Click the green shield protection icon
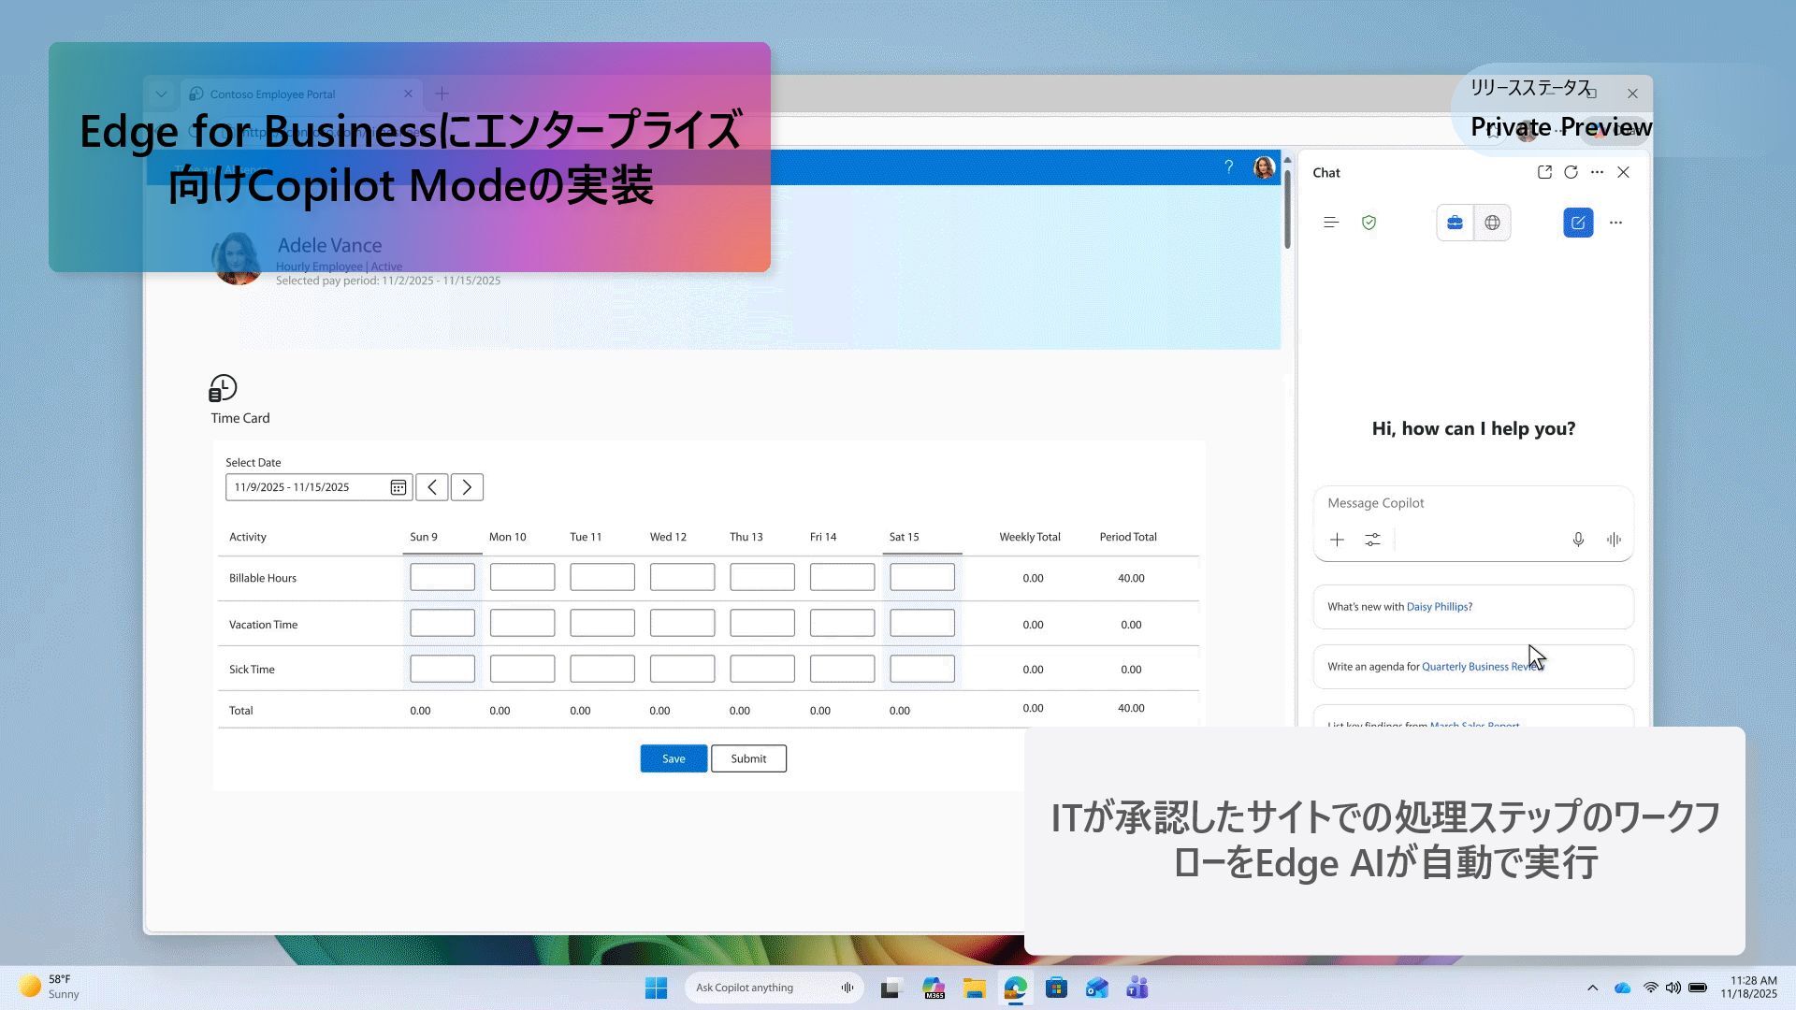Viewport: 1796px width, 1010px height. coord(1369,223)
